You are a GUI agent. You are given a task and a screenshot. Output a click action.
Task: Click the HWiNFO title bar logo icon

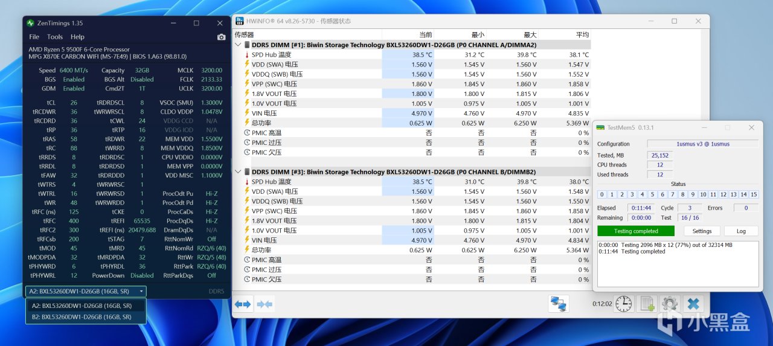coord(239,21)
